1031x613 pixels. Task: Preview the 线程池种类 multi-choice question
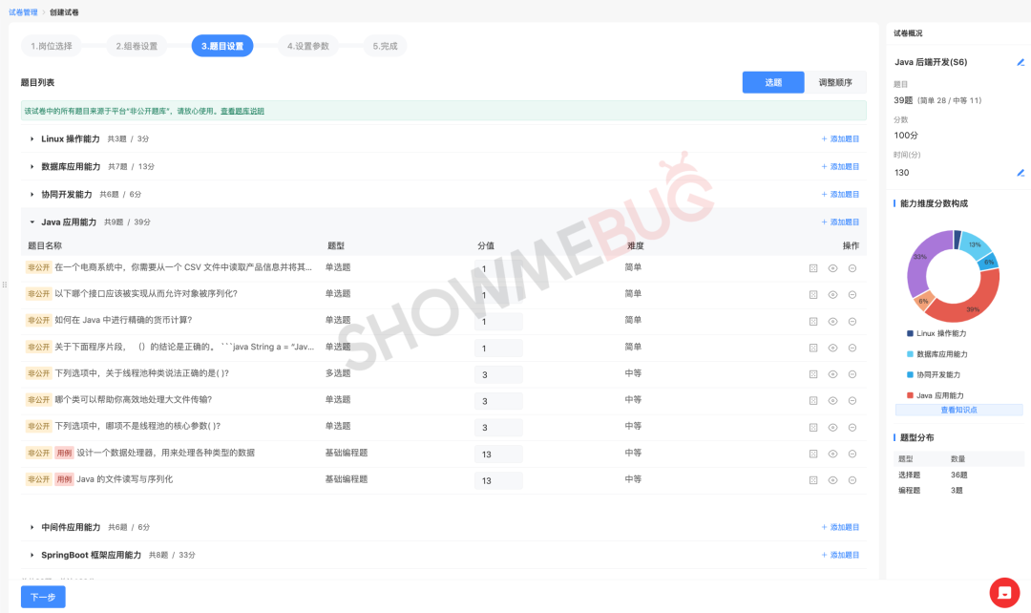click(x=832, y=374)
